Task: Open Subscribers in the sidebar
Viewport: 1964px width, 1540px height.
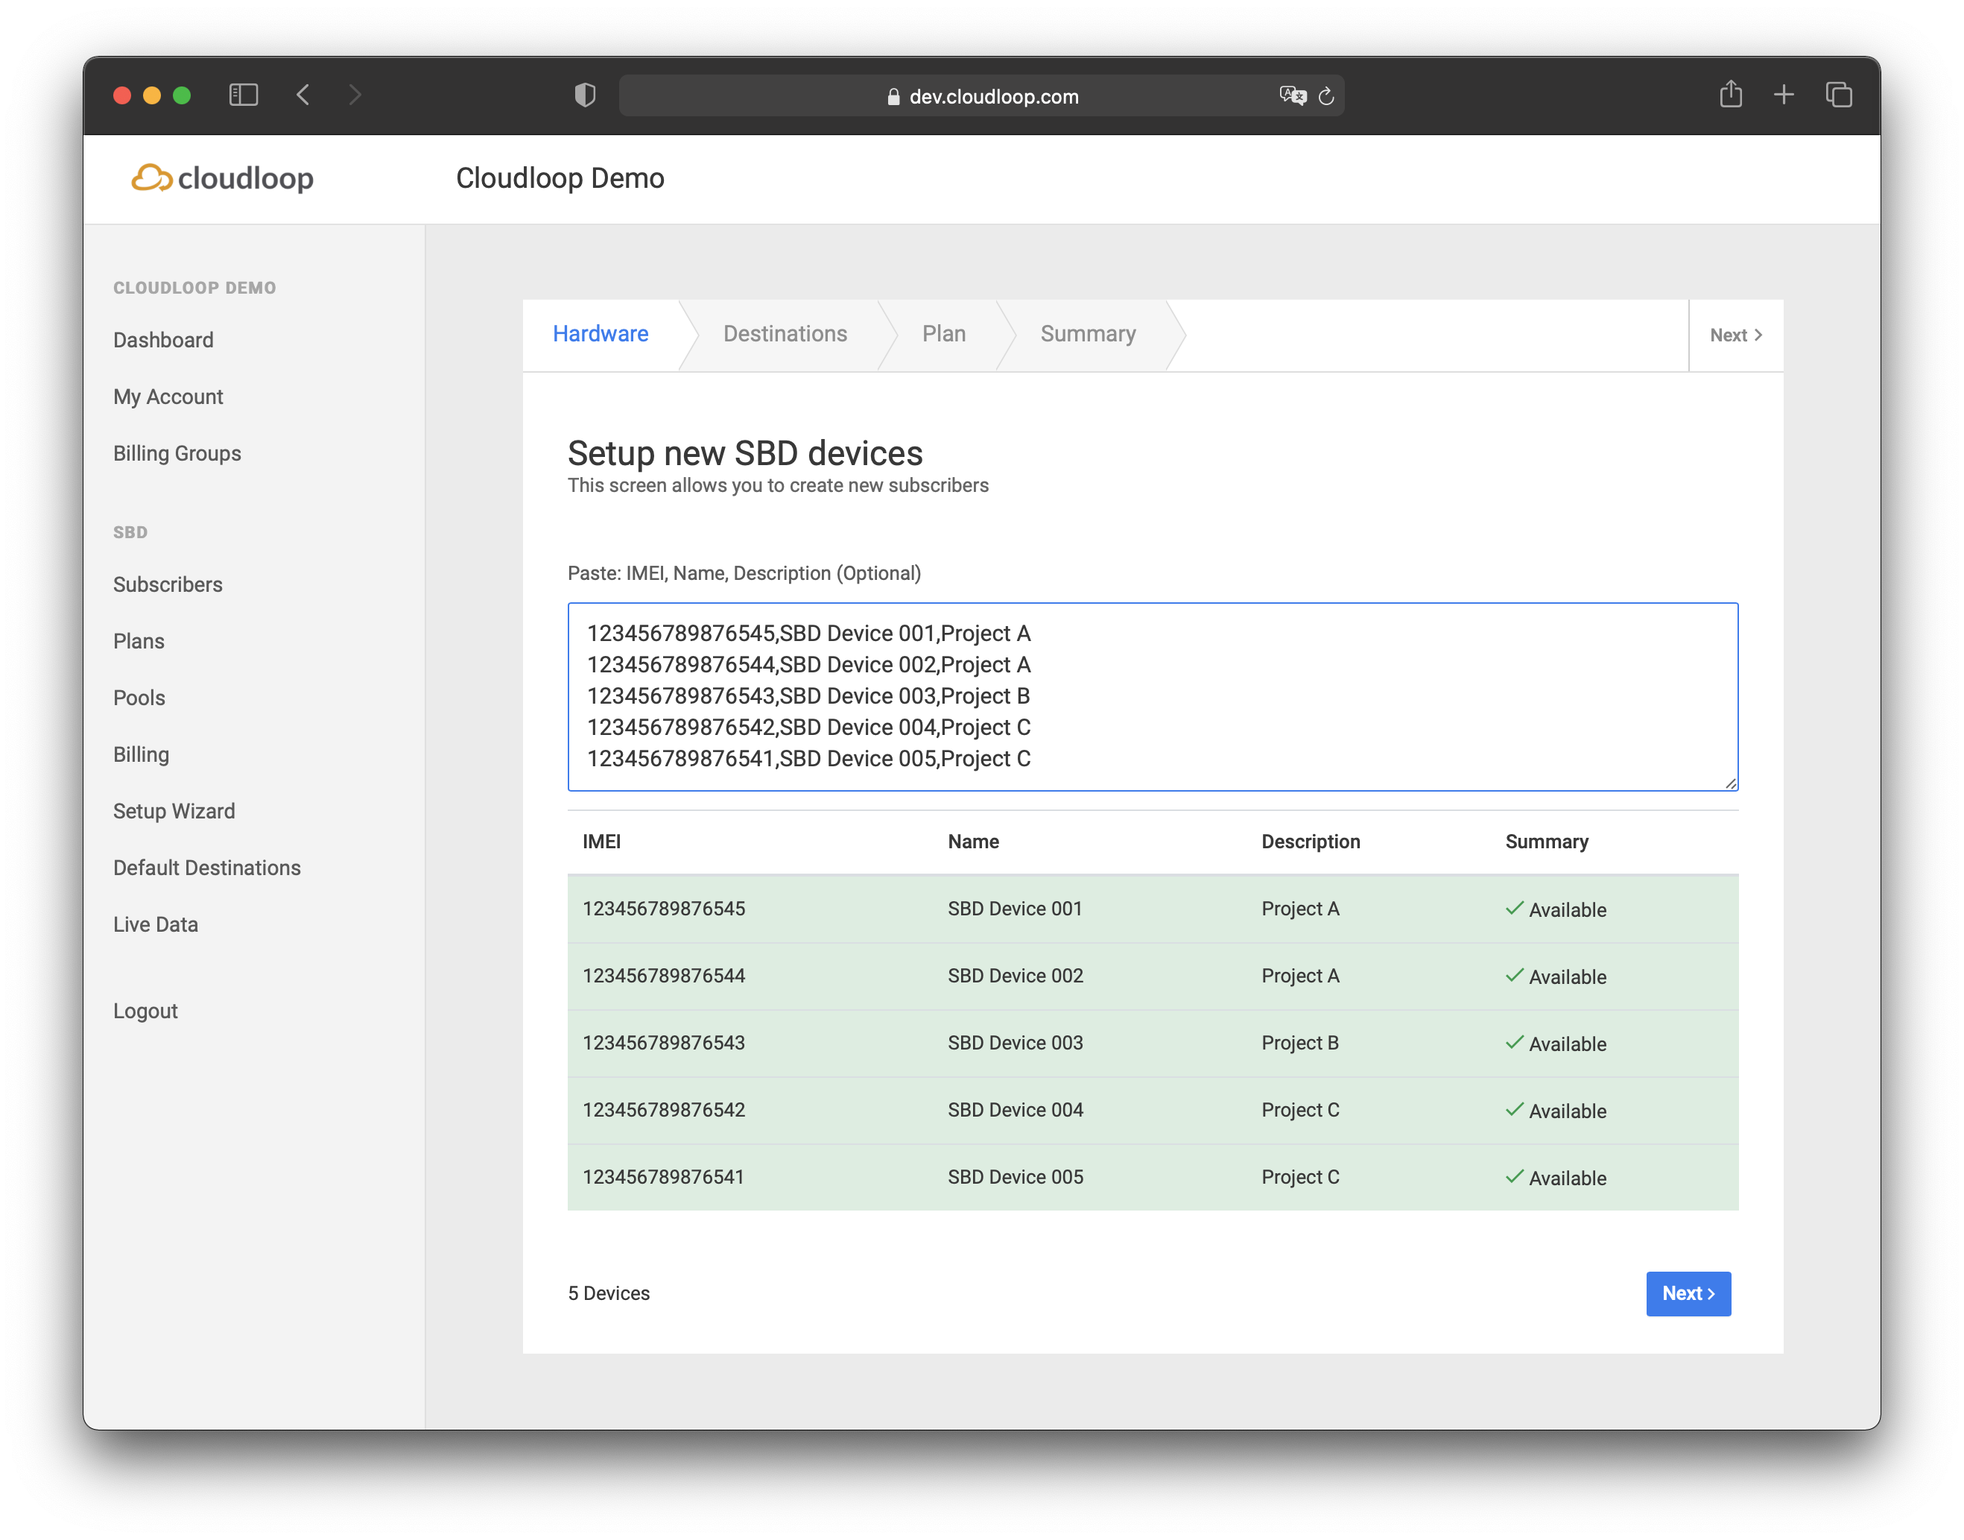Action: tap(168, 584)
